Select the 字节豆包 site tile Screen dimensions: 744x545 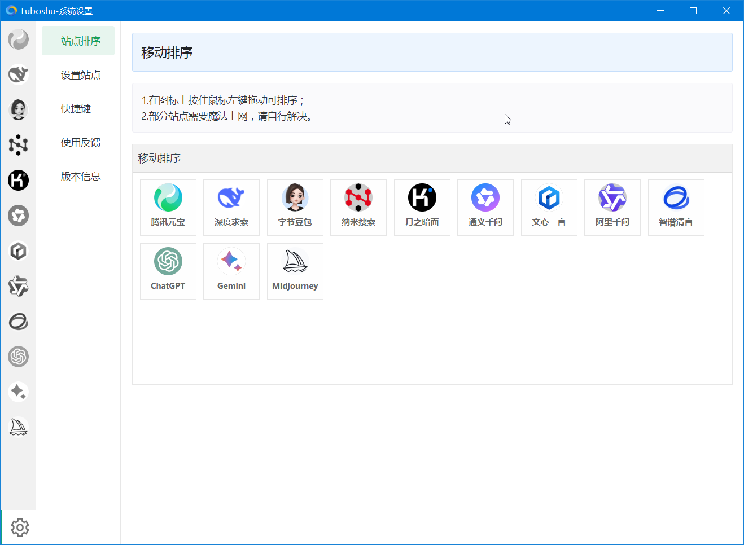295,208
